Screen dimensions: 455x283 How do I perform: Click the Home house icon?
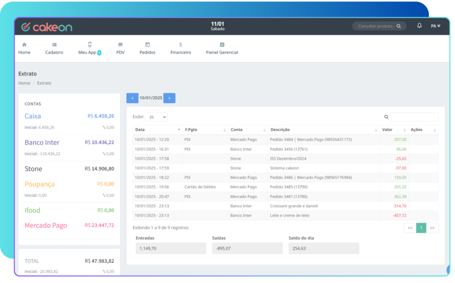coord(24,45)
